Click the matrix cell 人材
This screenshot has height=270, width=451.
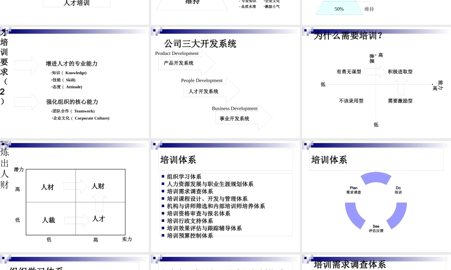(x=47, y=187)
